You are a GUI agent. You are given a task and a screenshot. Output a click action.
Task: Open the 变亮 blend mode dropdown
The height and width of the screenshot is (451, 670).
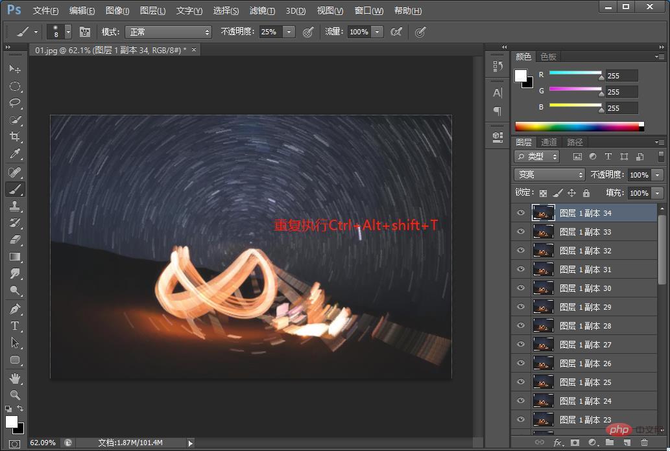pyautogui.click(x=549, y=175)
